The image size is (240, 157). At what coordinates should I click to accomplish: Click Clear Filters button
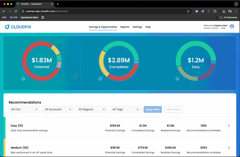[173, 109]
